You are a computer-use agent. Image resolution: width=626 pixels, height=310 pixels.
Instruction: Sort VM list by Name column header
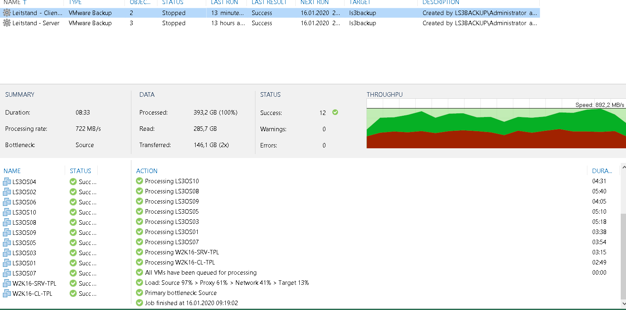pyautogui.click(x=12, y=171)
